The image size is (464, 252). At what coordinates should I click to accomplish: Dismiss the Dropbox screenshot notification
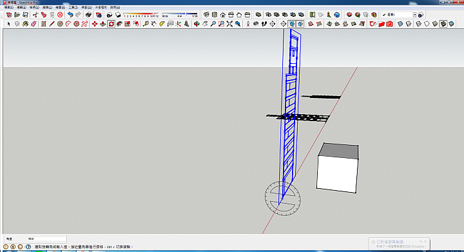coord(425,242)
